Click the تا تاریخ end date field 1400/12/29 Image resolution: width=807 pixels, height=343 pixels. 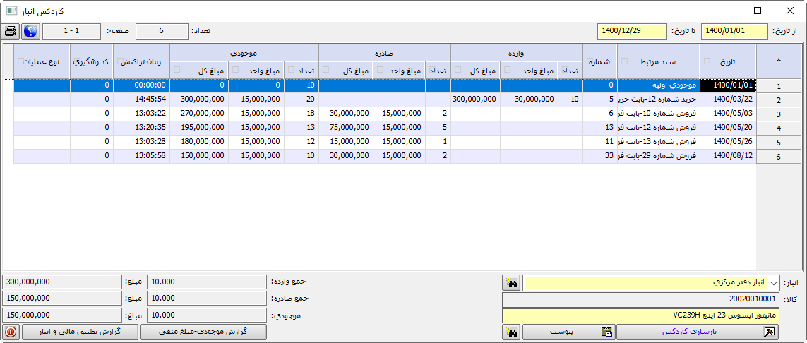632,32
